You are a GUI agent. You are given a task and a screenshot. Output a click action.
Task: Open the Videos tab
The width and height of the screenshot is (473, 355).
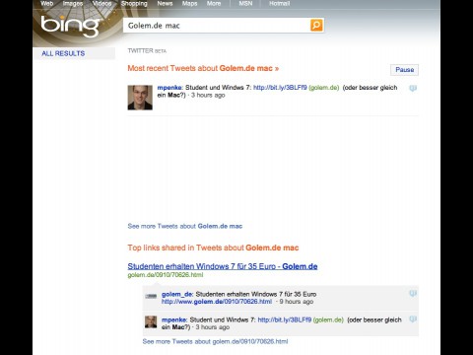[x=101, y=4]
